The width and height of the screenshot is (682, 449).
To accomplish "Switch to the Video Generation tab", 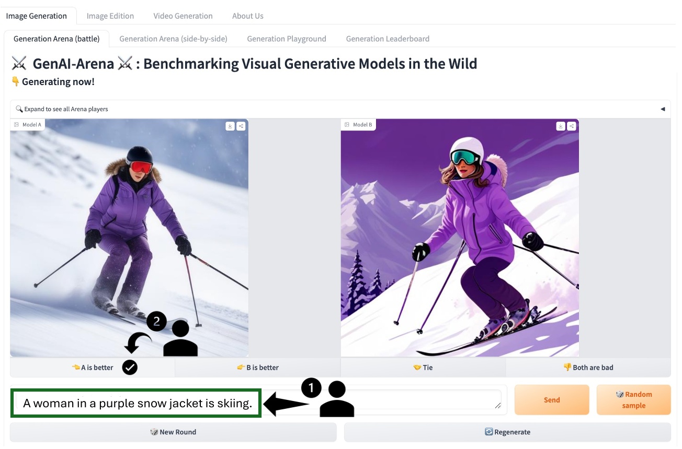I will click(x=183, y=16).
